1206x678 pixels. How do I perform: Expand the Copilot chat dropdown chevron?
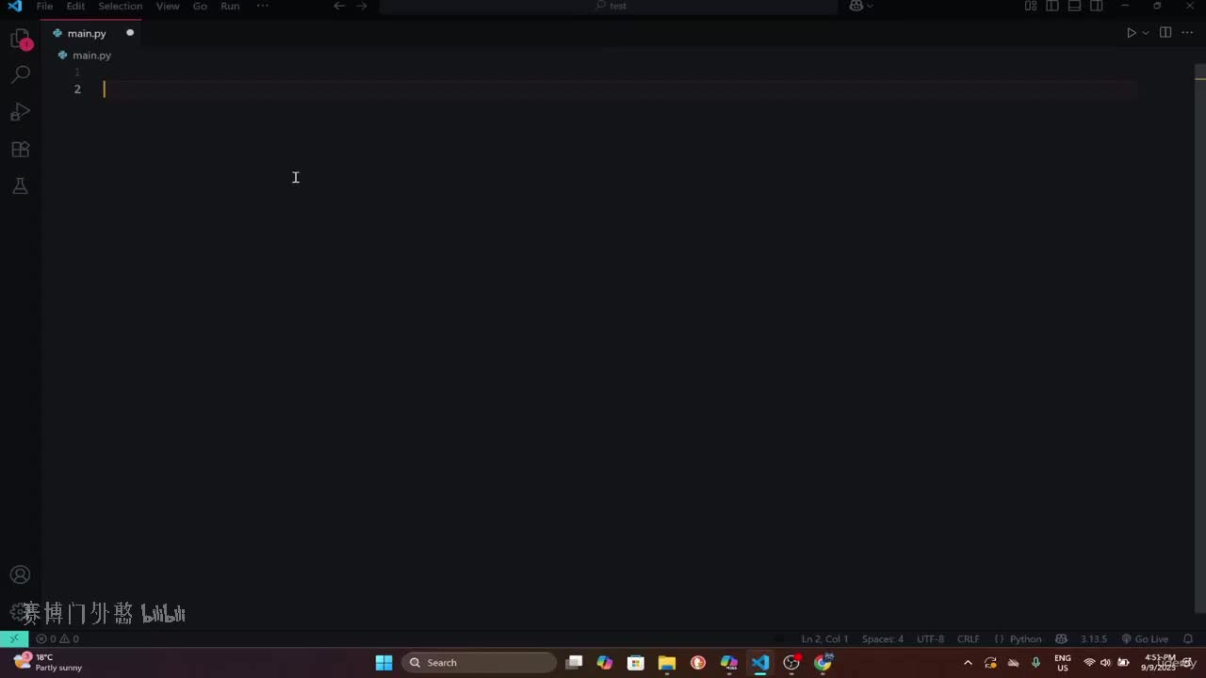click(x=870, y=6)
